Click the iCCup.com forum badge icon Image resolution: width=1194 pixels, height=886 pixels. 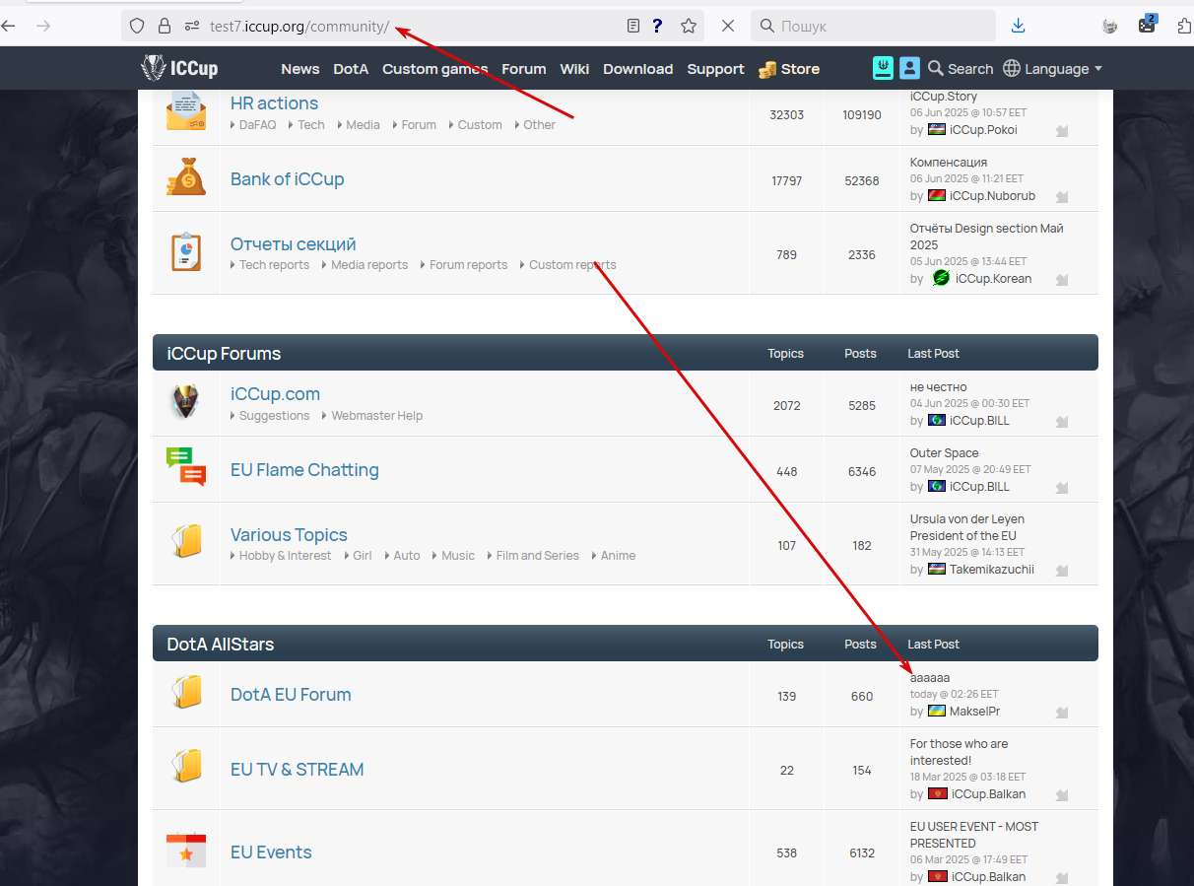click(185, 402)
